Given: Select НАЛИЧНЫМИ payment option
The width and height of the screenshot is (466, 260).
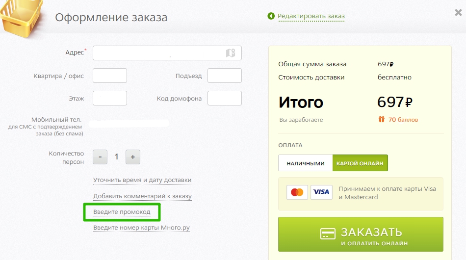Looking at the screenshot, I should [x=306, y=163].
